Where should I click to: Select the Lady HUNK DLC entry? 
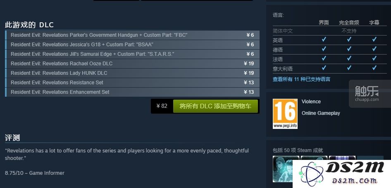(132, 73)
